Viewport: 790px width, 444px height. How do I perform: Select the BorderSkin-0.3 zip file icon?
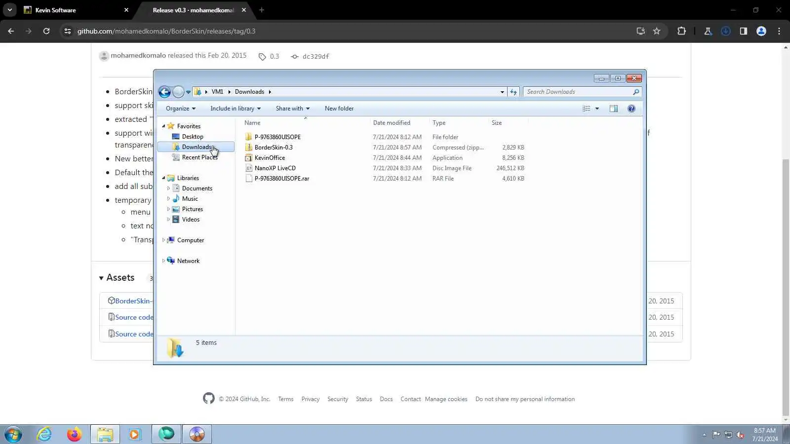click(249, 148)
